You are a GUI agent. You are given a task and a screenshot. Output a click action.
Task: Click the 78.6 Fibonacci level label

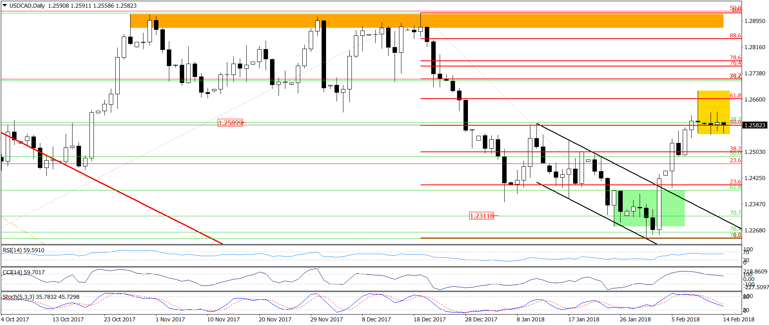point(735,58)
